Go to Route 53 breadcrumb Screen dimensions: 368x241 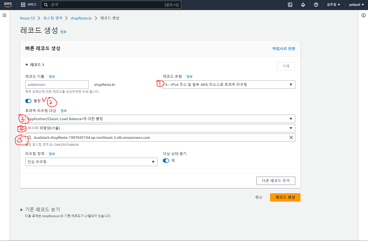pyautogui.click(x=27, y=18)
